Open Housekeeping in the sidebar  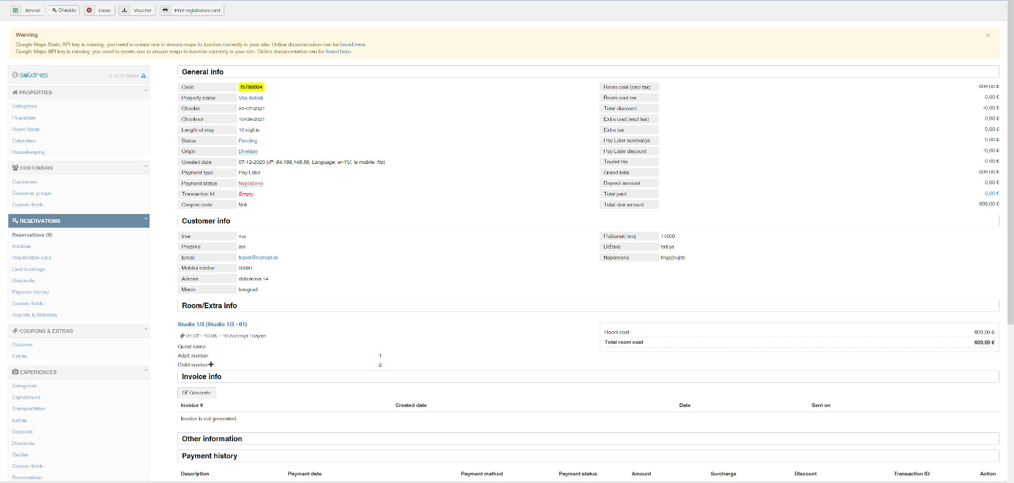pos(29,152)
